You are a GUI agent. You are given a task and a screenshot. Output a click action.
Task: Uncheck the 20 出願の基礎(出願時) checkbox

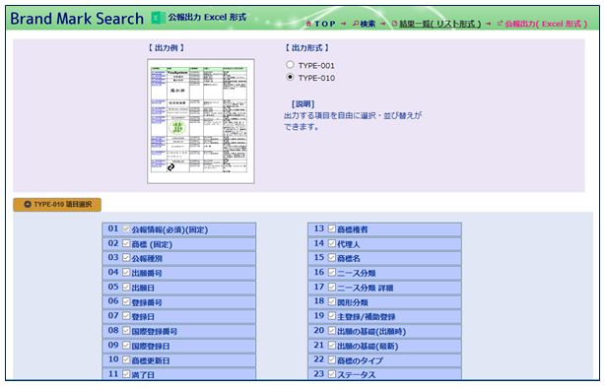pos(332,331)
